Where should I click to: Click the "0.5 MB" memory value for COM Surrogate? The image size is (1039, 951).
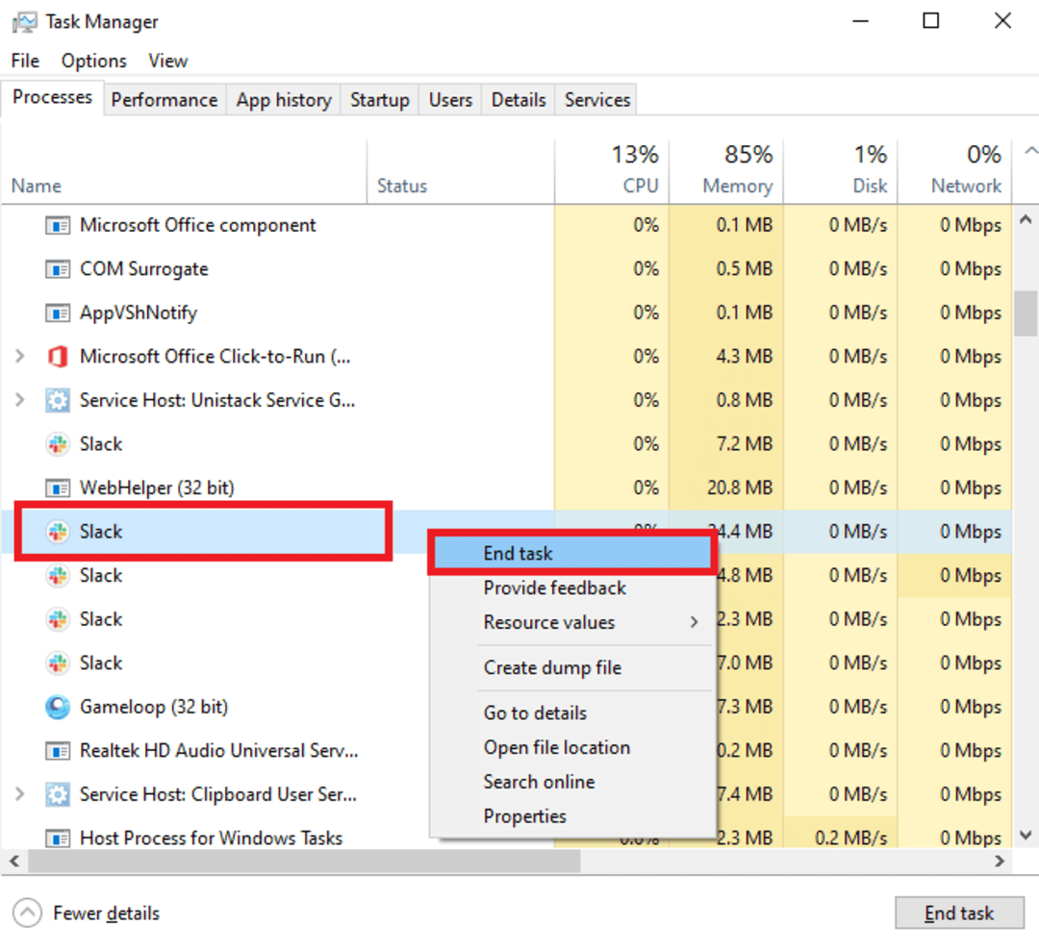744,269
